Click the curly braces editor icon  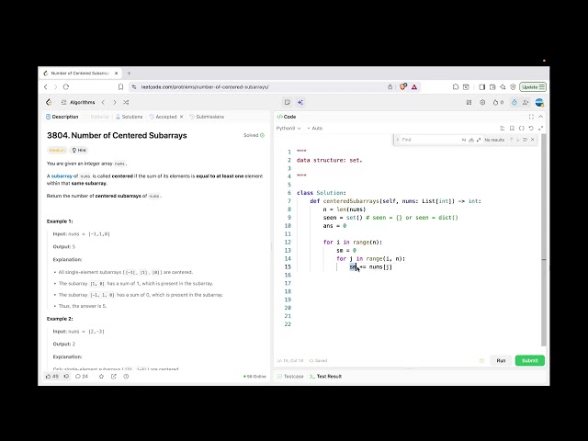coord(522,129)
